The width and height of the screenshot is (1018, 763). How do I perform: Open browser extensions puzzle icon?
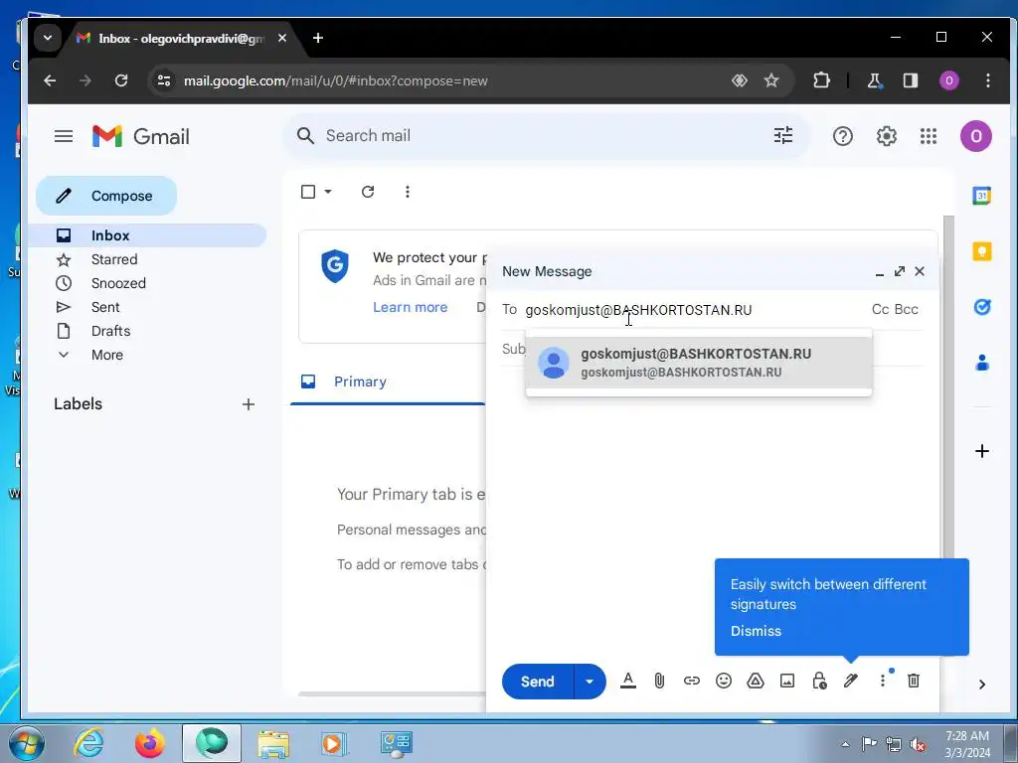click(821, 80)
